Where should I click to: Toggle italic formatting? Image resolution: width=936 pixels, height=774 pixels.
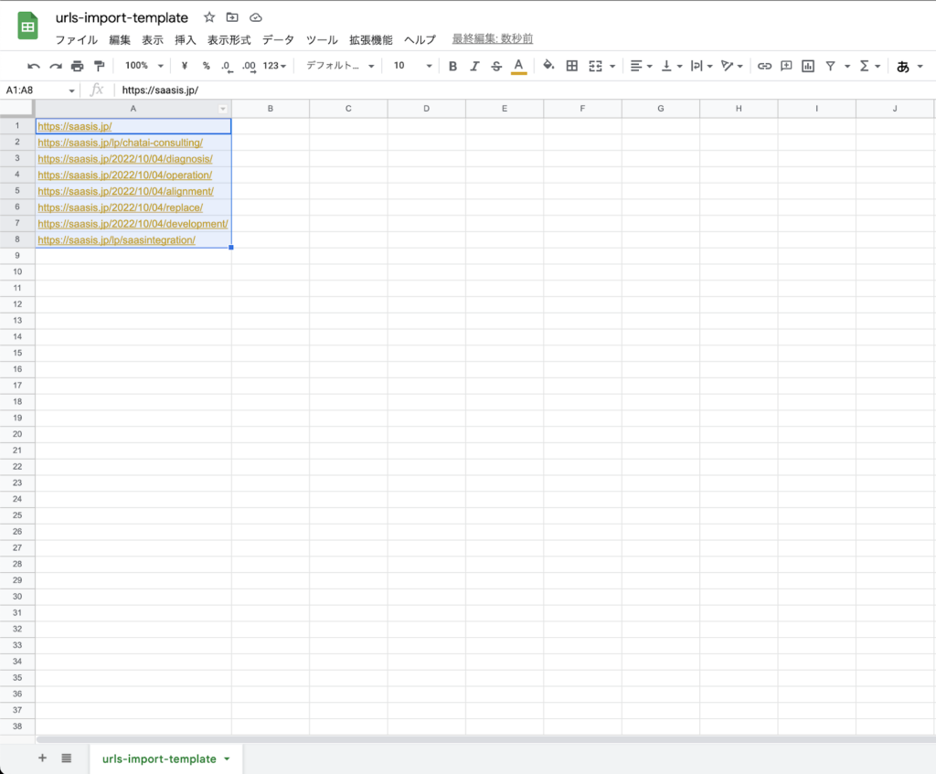474,66
